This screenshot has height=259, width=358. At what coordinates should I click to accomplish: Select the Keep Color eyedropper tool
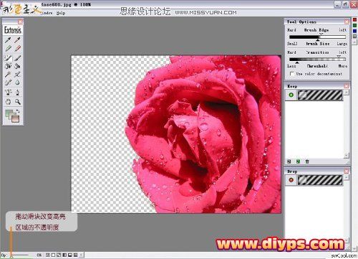click(8, 40)
